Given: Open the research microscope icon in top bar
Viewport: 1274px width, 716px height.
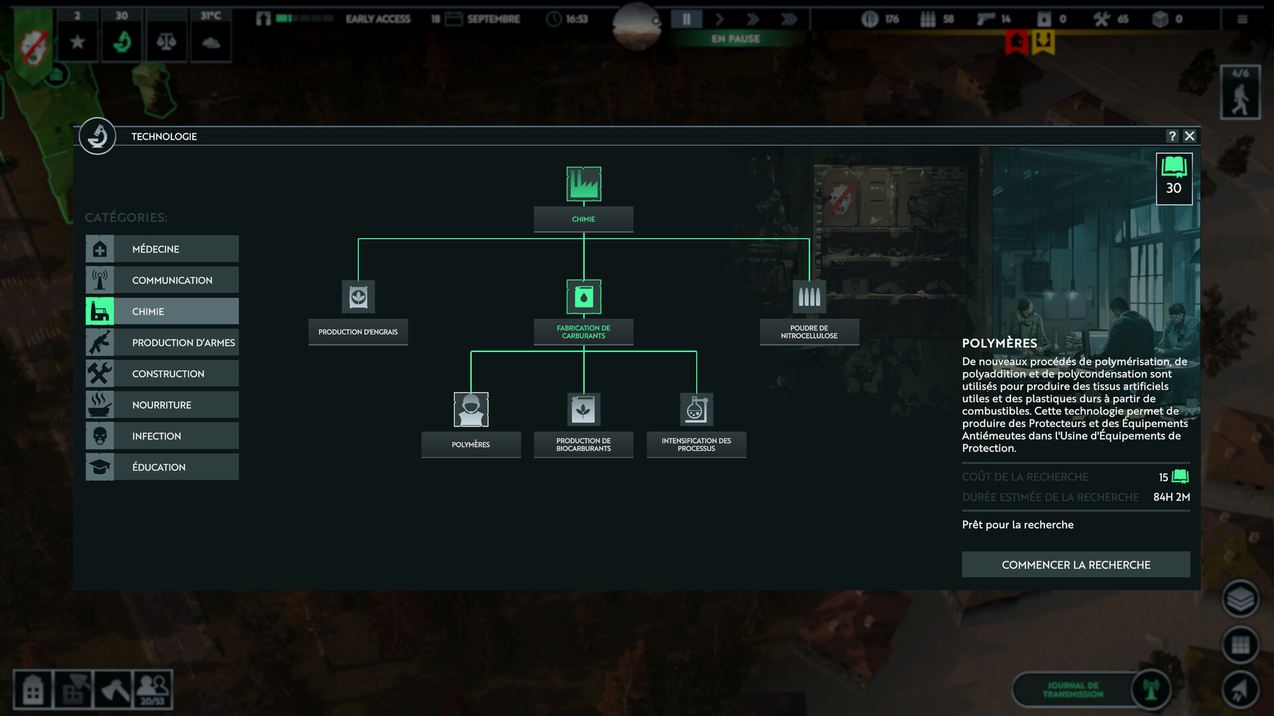Looking at the screenshot, I should [x=122, y=42].
